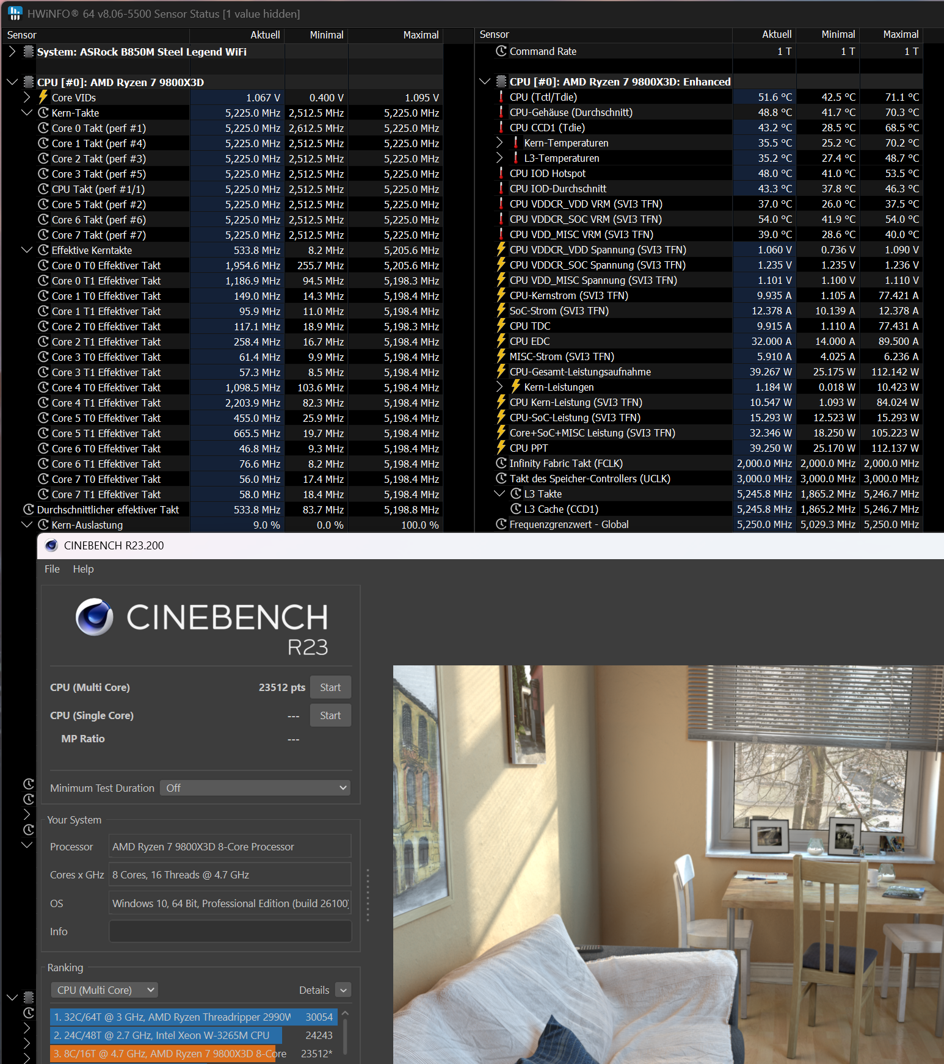
Task: Click clock icon beside Durchschnittlicher effektiver Takt
Action: pyautogui.click(x=29, y=509)
